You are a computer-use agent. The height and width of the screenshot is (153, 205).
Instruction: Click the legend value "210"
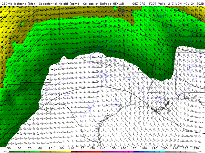pos(175,148)
